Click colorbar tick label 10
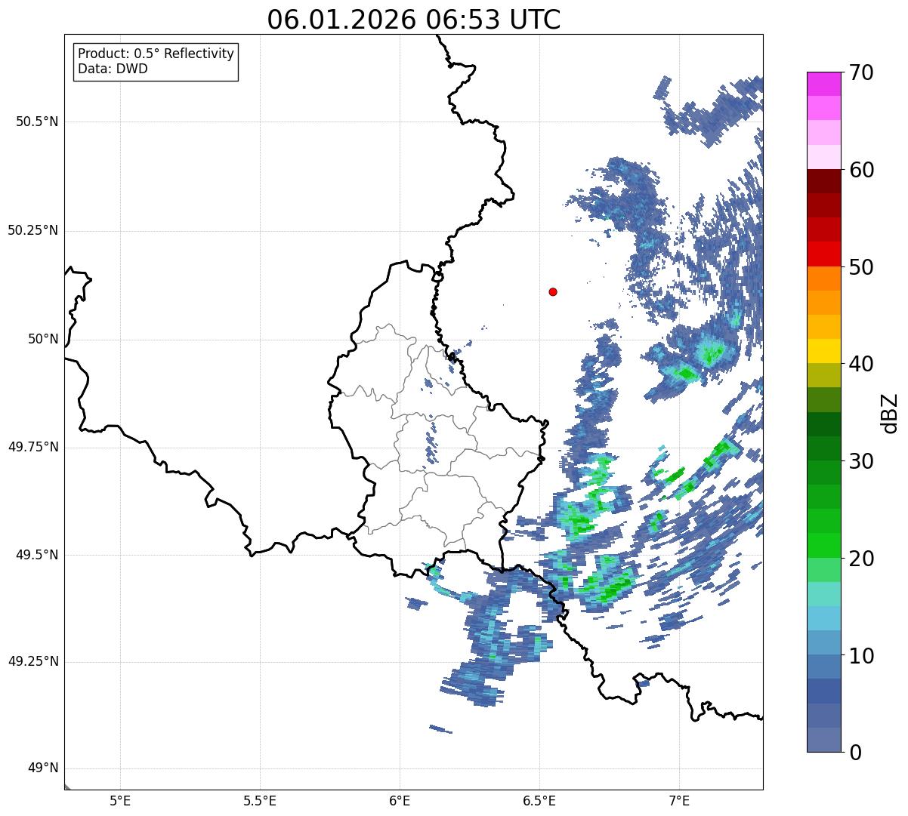 point(862,655)
